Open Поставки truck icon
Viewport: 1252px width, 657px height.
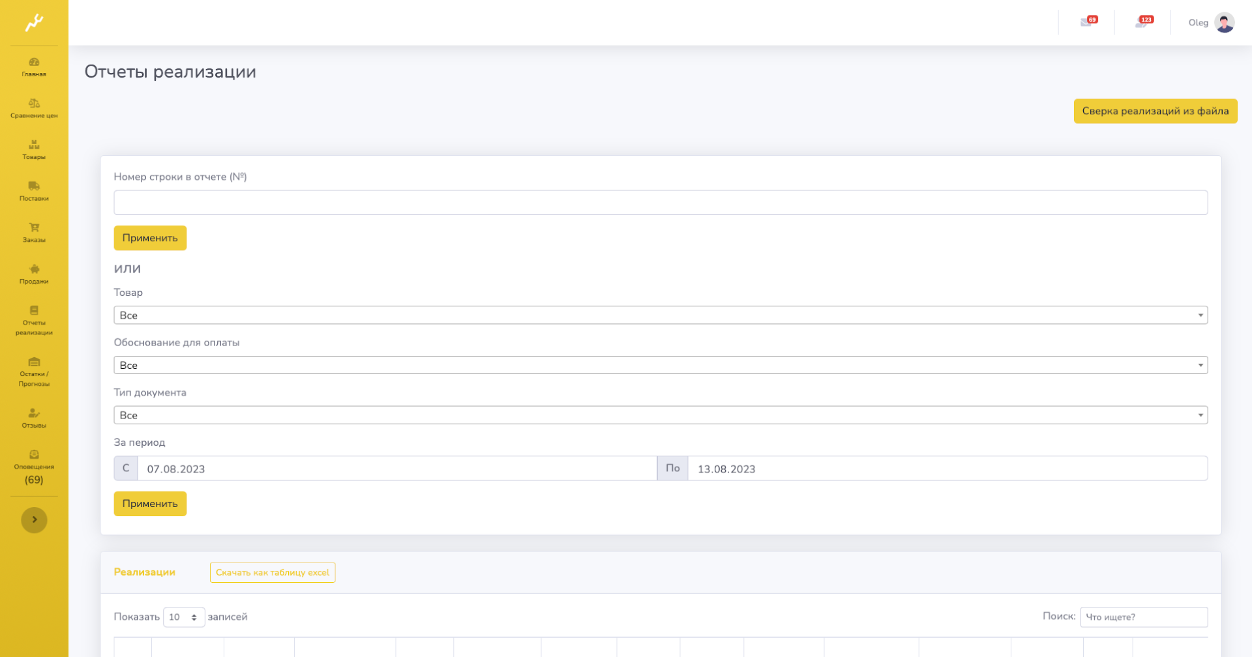[x=34, y=186]
